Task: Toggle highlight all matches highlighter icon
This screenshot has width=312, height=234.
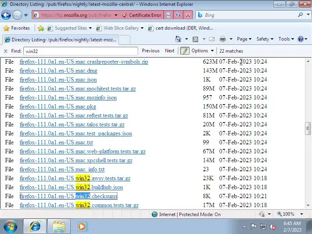Action: click(184, 51)
